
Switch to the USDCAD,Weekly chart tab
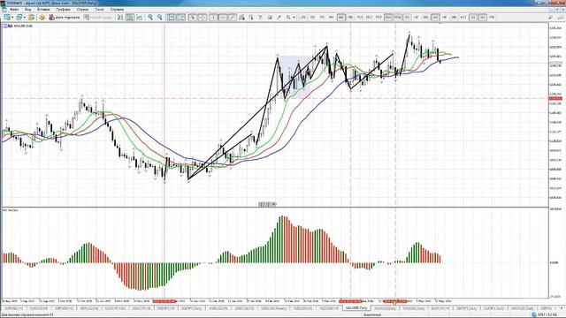pyautogui.click(x=273, y=308)
